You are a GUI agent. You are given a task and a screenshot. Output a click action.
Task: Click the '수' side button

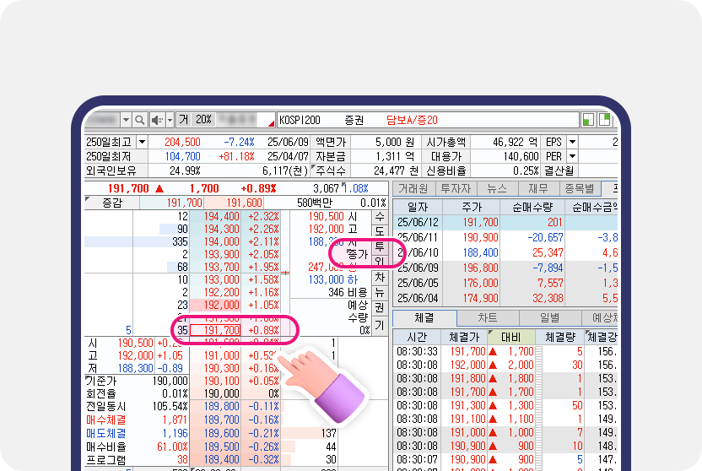click(380, 217)
